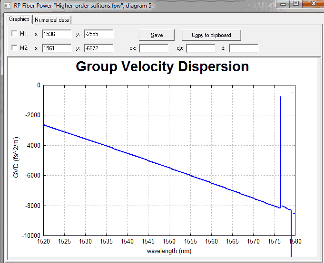Click the Group Velocity Dispersion chart title
This screenshot has width=324, height=263.
162,66
